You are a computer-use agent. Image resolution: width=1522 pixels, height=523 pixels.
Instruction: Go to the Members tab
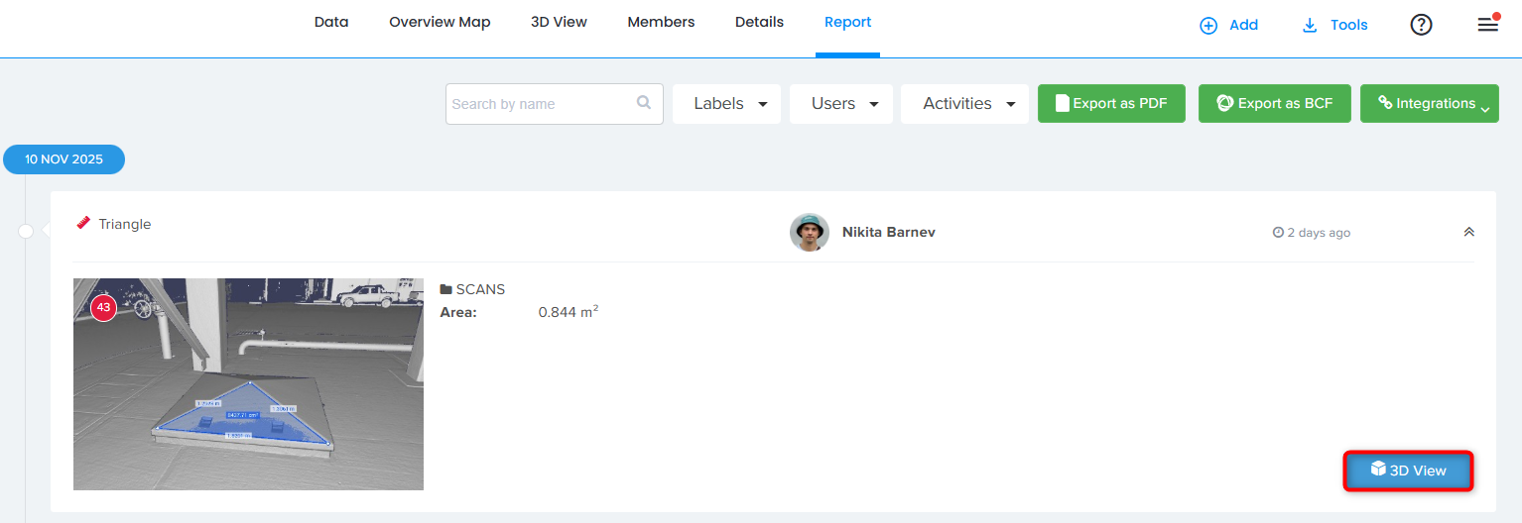point(661,23)
